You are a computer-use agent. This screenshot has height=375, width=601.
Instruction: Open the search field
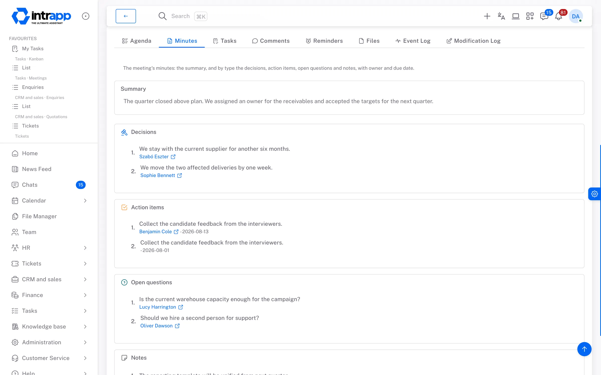[x=183, y=16]
